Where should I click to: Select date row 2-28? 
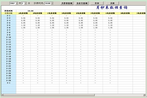point(9,81)
